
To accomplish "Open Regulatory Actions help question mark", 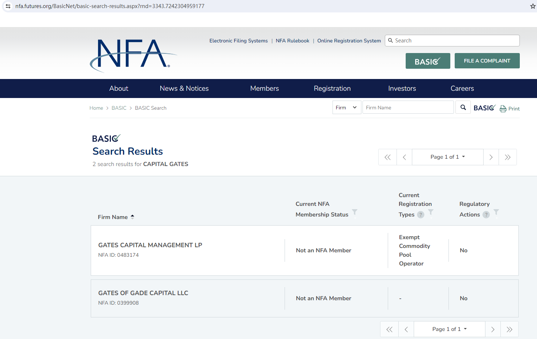I will click(486, 215).
